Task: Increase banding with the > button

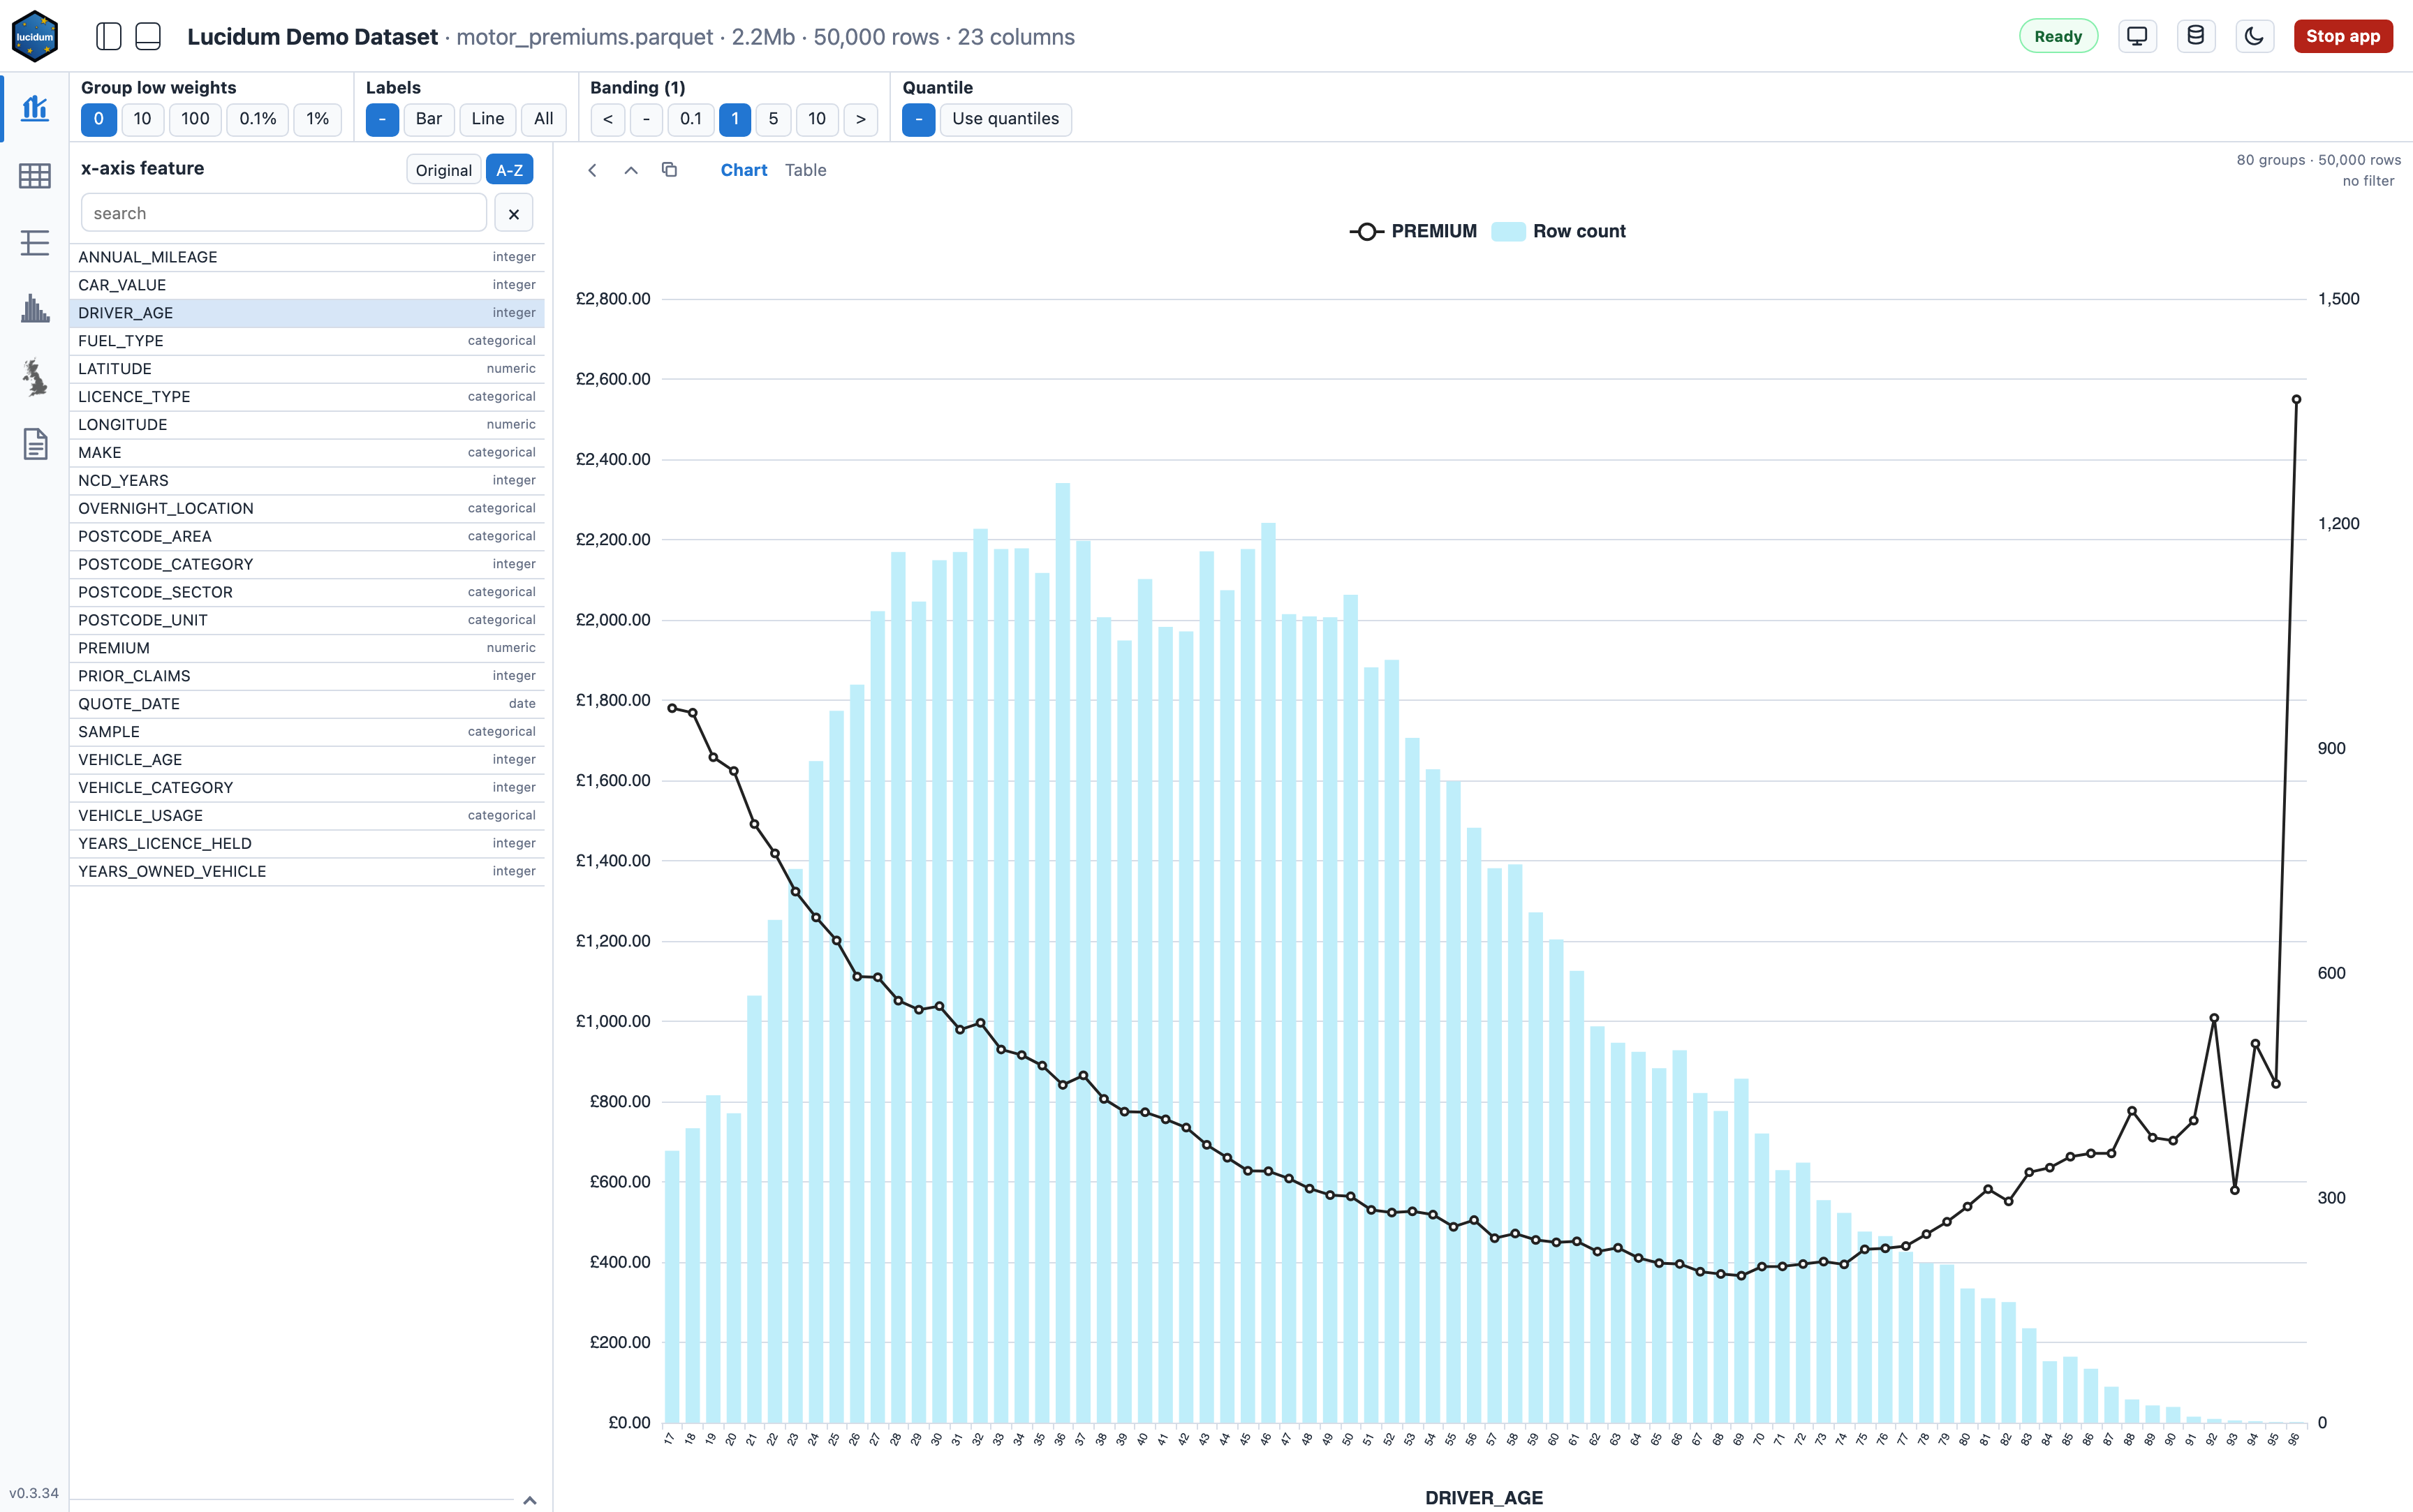Action: pos(861,119)
